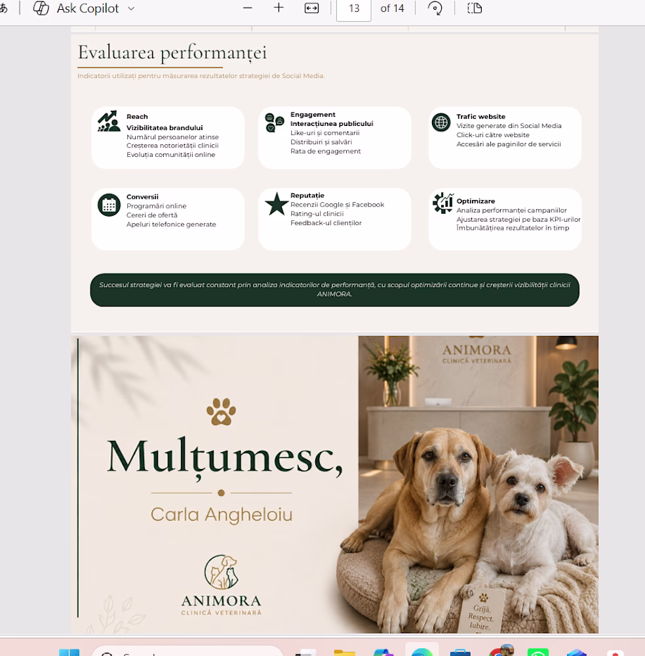Click 'Accesări ale paginilor de servicii' line

coord(509,144)
